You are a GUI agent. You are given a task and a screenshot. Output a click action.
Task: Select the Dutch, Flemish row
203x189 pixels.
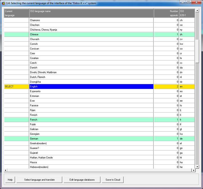(91, 77)
